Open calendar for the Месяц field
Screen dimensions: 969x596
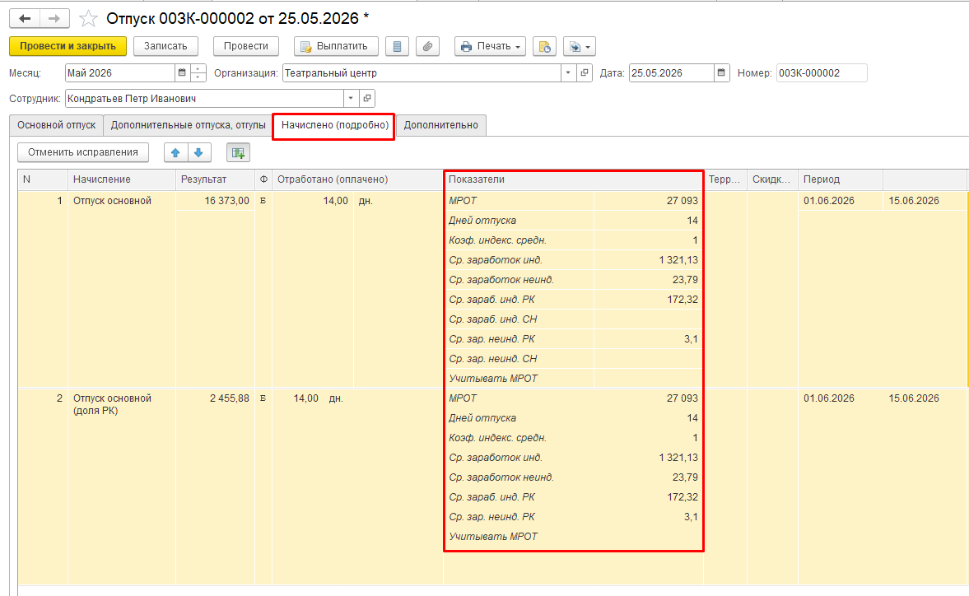pyautogui.click(x=182, y=73)
